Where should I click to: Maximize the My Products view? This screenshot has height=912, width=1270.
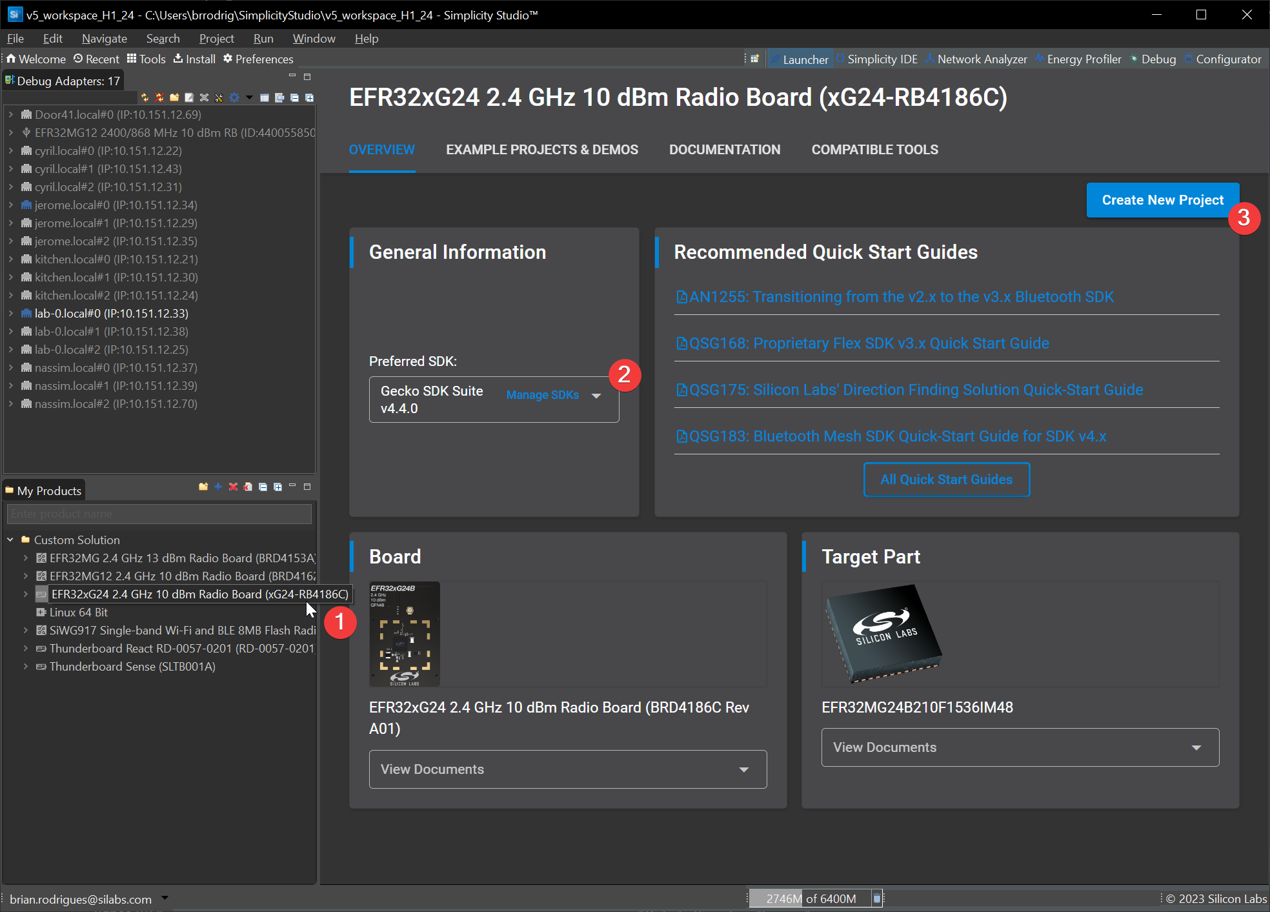307,486
